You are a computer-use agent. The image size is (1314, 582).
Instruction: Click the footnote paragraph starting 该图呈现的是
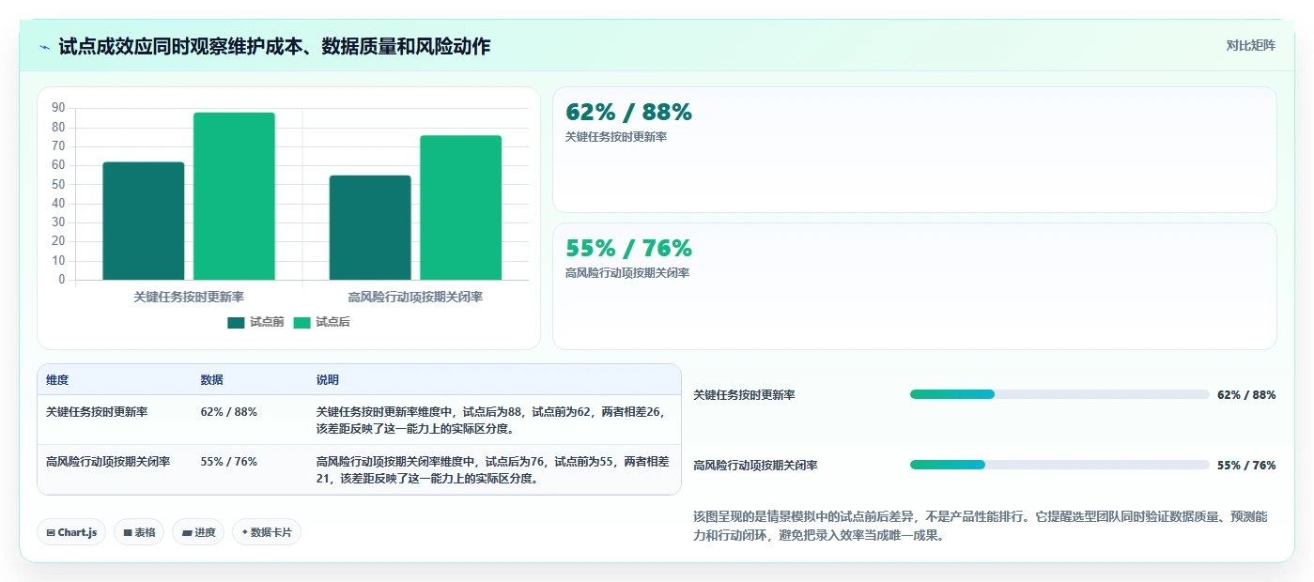(x=981, y=527)
